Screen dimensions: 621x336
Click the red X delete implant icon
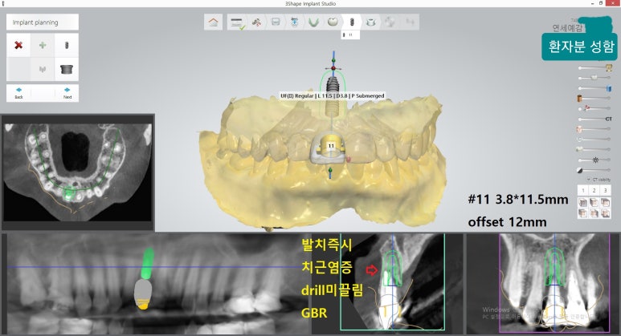click(18, 45)
